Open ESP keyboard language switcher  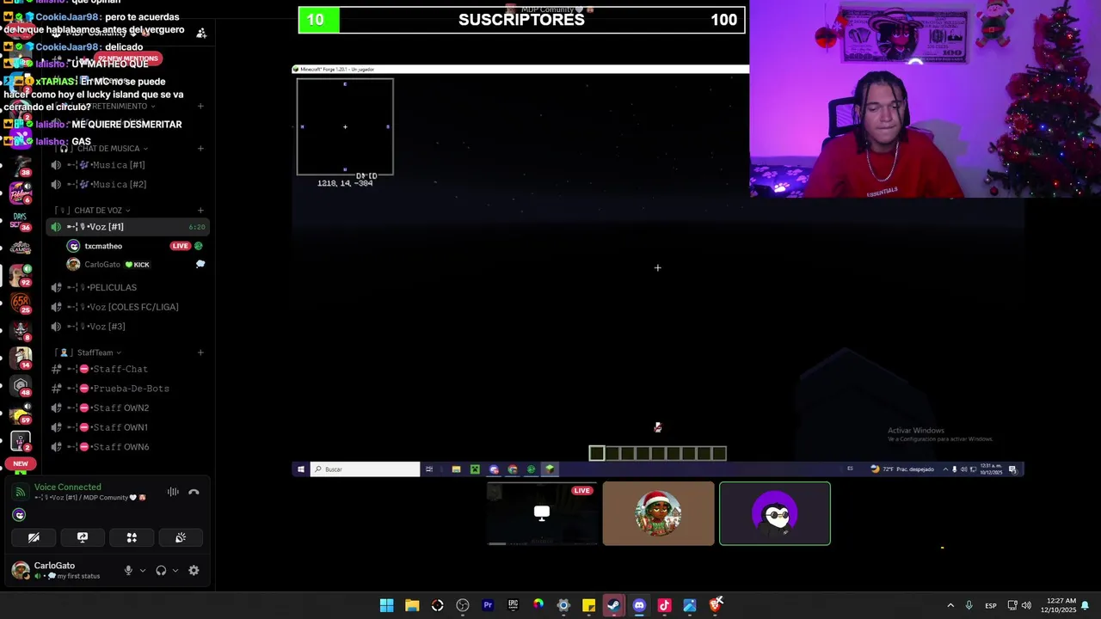[x=991, y=606]
